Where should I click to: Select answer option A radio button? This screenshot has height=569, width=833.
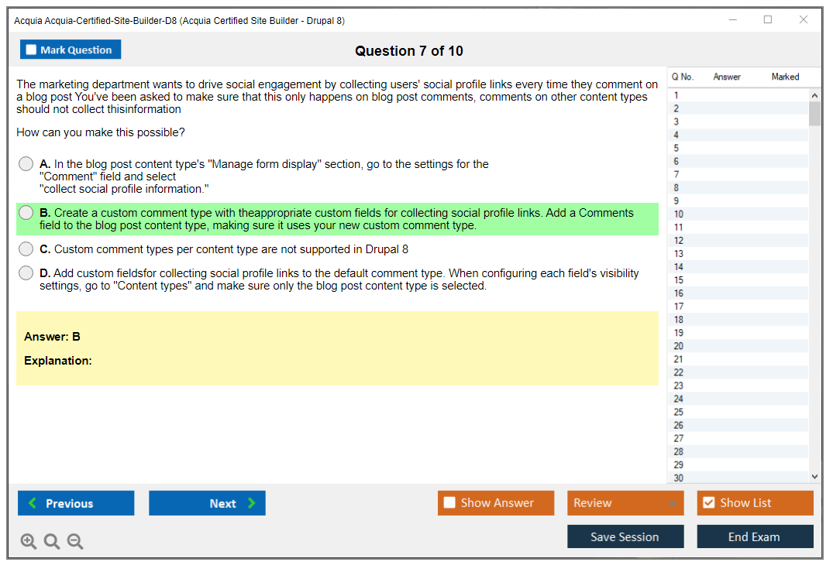[x=26, y=164]
